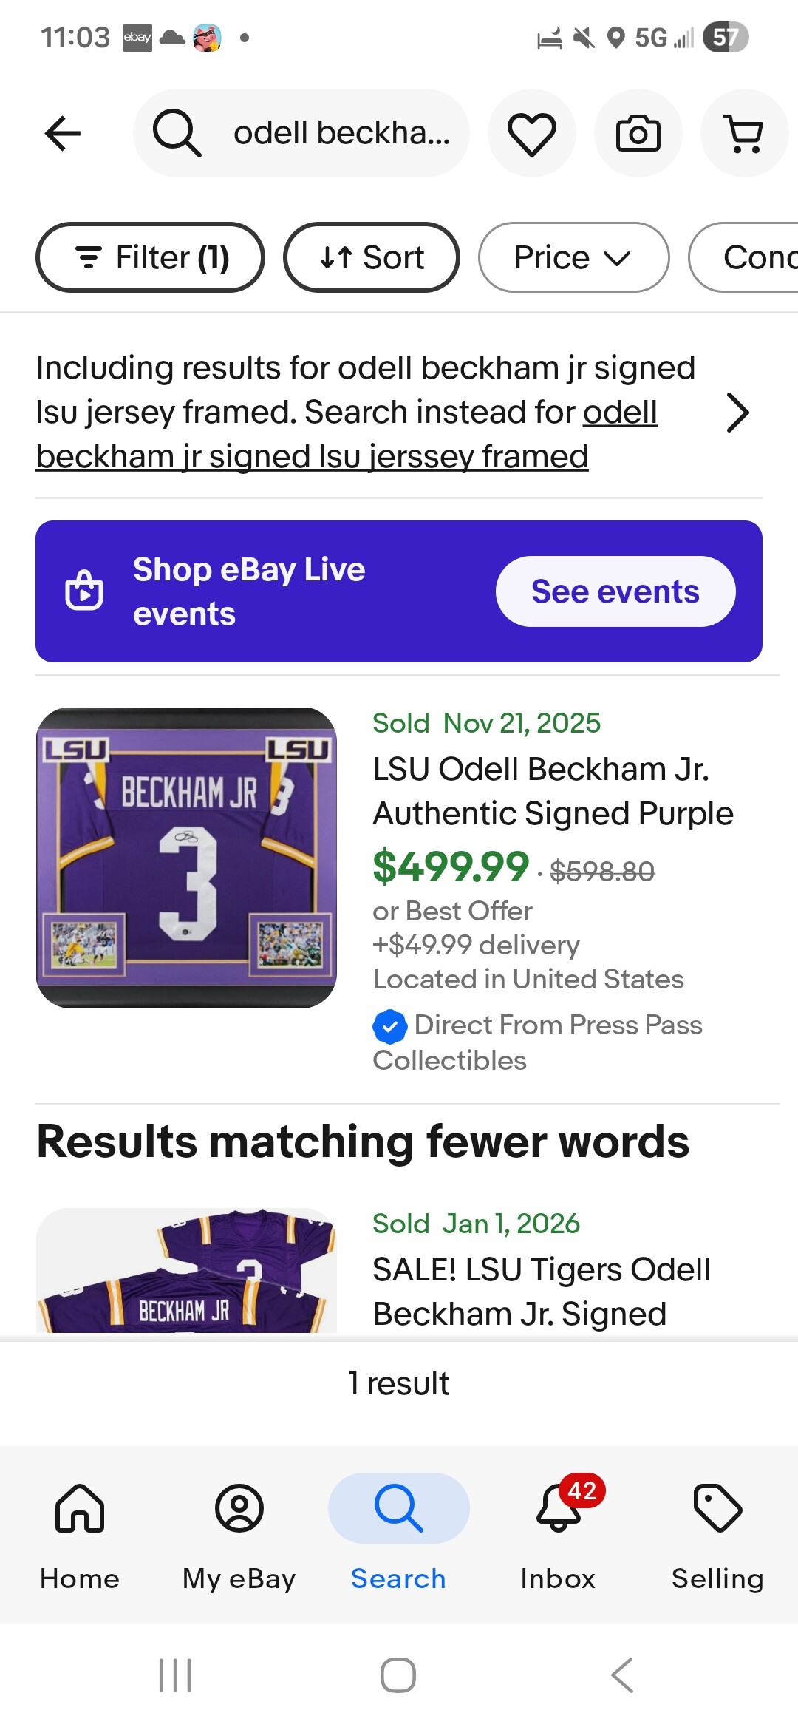Open LSU Odell Beckham Jr. Authentic listing title
The height and width of the screenshot is (1730, 798).
553,791
